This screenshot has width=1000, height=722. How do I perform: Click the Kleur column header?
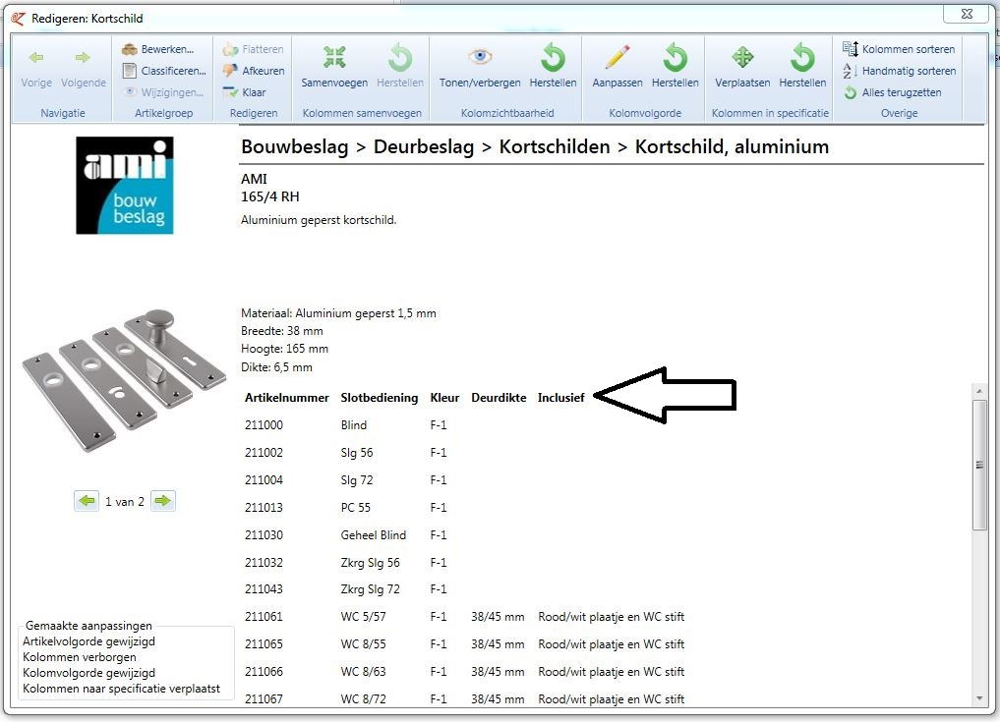point(444,398)
